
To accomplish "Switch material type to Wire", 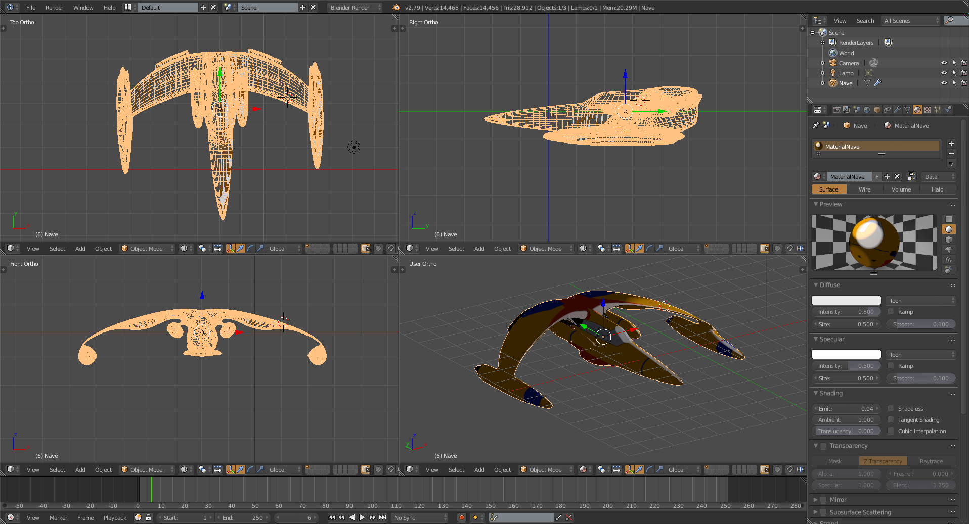I will 865,189.
